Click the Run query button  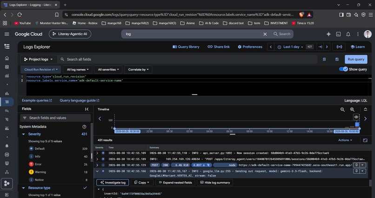tap(356, 59)
